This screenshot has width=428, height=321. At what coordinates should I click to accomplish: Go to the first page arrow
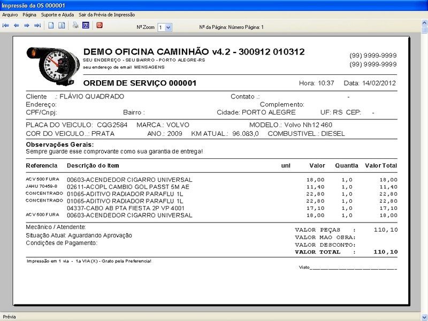tap(6, 25)
